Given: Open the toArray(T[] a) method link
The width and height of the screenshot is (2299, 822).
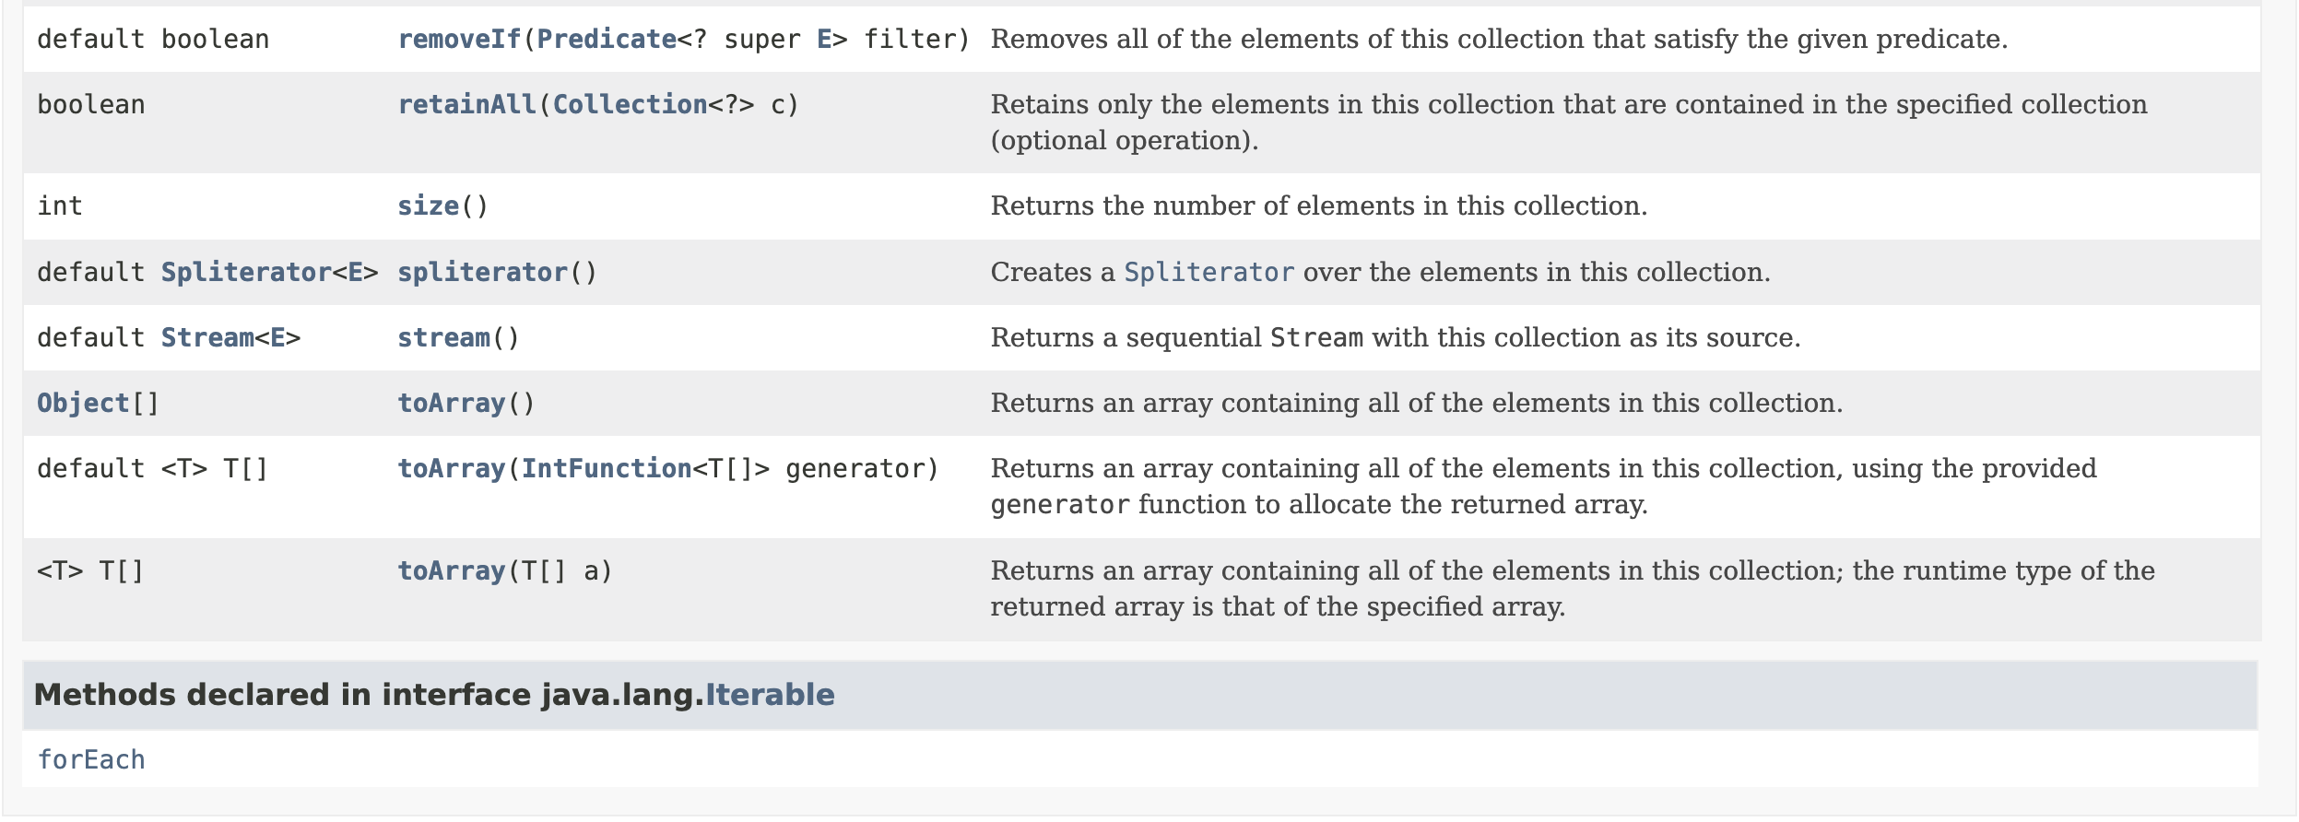Looking at the screenshot, I should [x=451, y=571].
